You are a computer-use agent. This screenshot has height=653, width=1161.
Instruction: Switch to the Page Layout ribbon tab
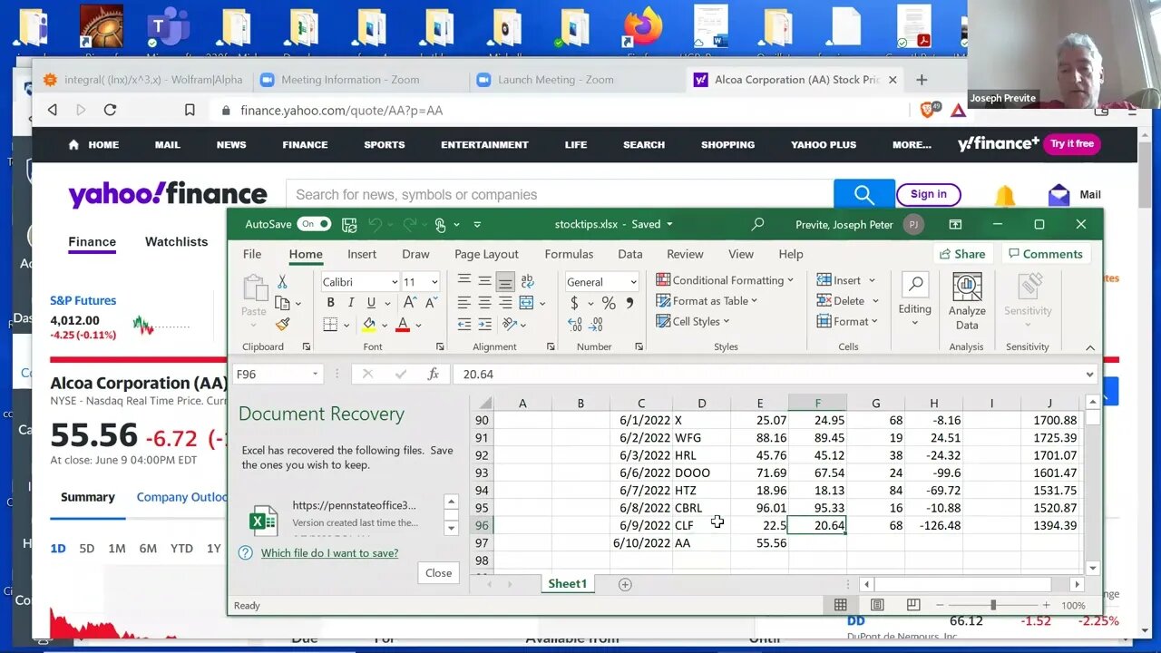pos(486,254)
